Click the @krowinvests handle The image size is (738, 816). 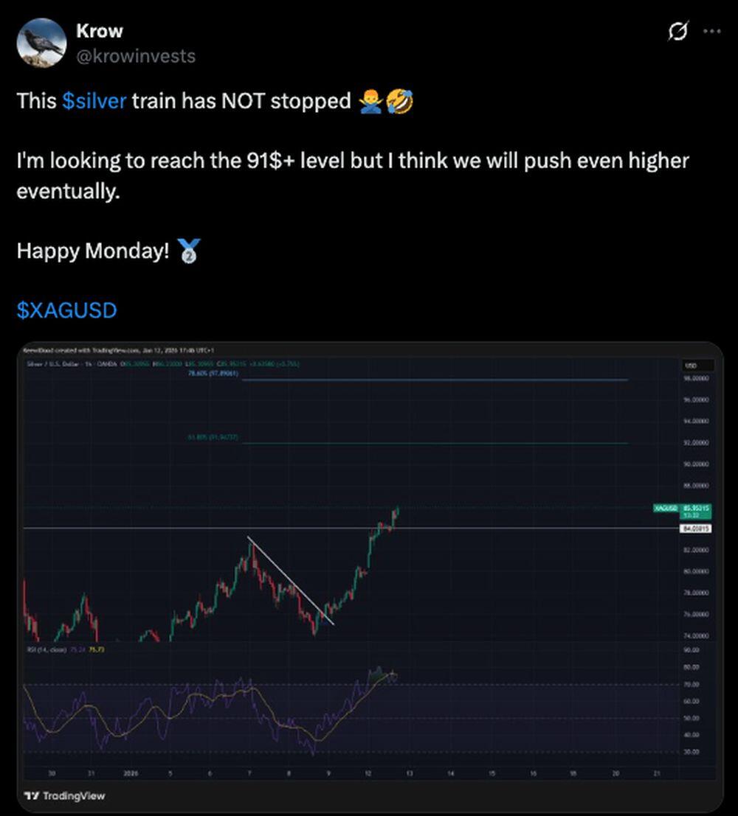pyautogui.click(x=135, y=55)
